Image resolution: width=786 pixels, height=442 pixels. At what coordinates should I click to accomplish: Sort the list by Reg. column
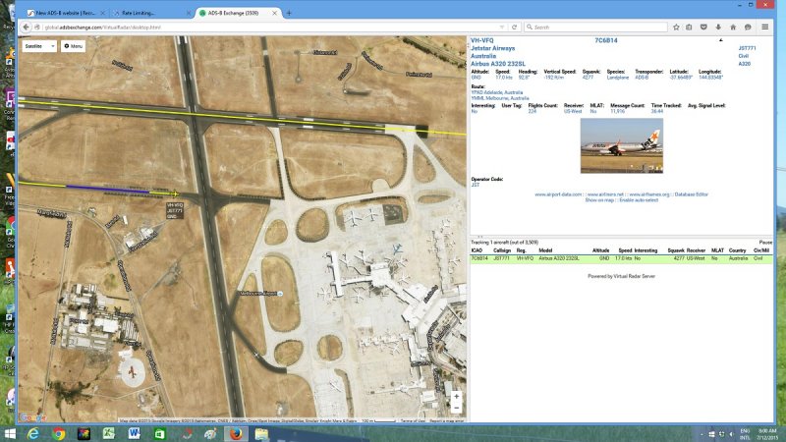pos(522,250)
